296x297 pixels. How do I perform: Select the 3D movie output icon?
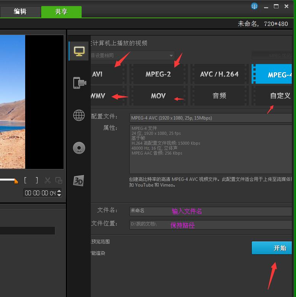click(79, 181)
